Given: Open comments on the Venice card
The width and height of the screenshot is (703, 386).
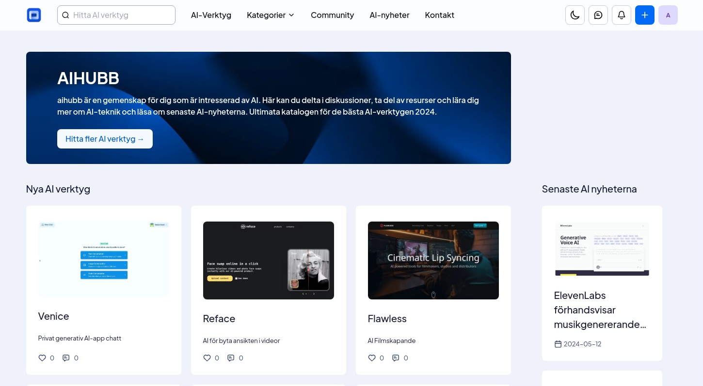Looking at the screenshot, I should (x=66, y=358).
